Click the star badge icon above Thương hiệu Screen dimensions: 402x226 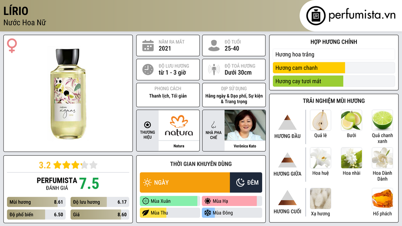[x=148, y=125]
